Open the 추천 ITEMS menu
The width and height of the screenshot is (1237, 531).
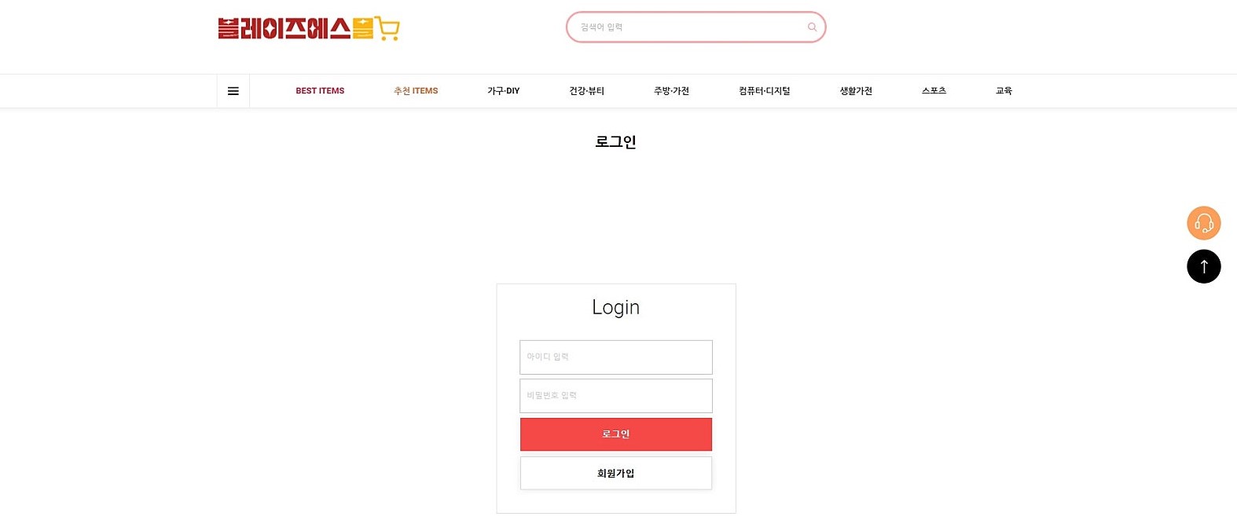(x=416, y=91)
